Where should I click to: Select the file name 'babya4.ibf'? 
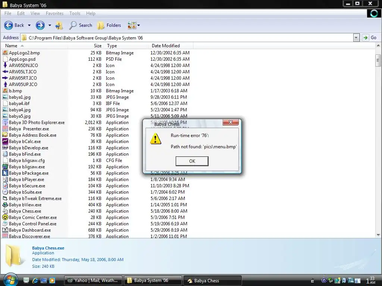click(19, 104)
